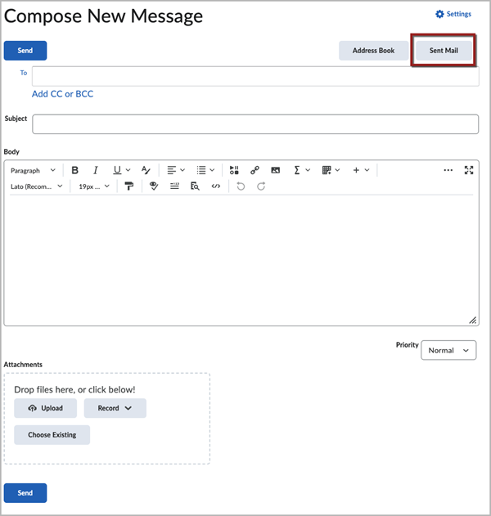Open the Priority Normal dropdown
The height and width of the screenshot is (516, 491).
click(x=448, y=350)
